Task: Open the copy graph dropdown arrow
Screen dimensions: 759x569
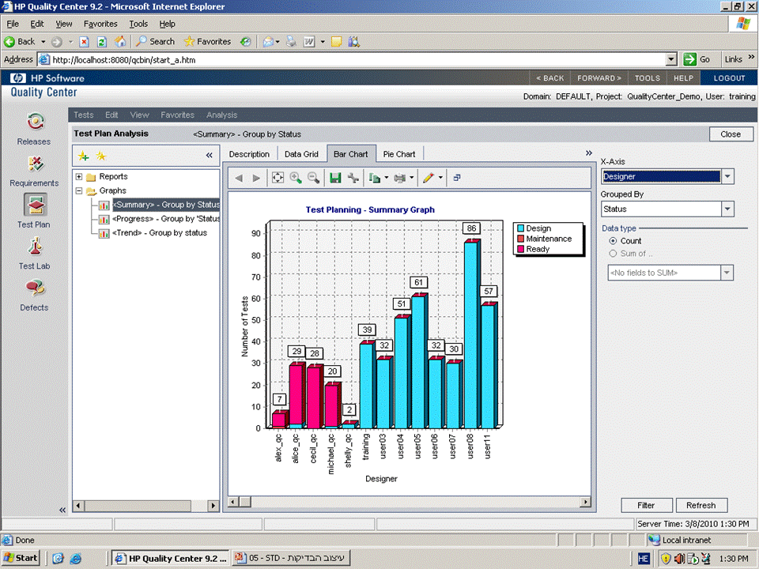Action: (x=387, y=178)
